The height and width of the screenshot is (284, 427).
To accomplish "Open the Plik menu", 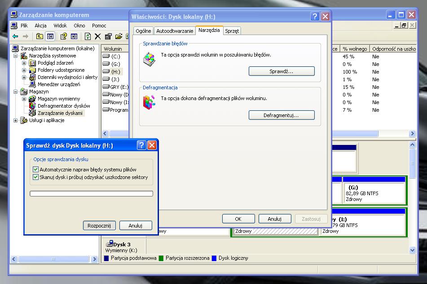I will click(24, 26).
